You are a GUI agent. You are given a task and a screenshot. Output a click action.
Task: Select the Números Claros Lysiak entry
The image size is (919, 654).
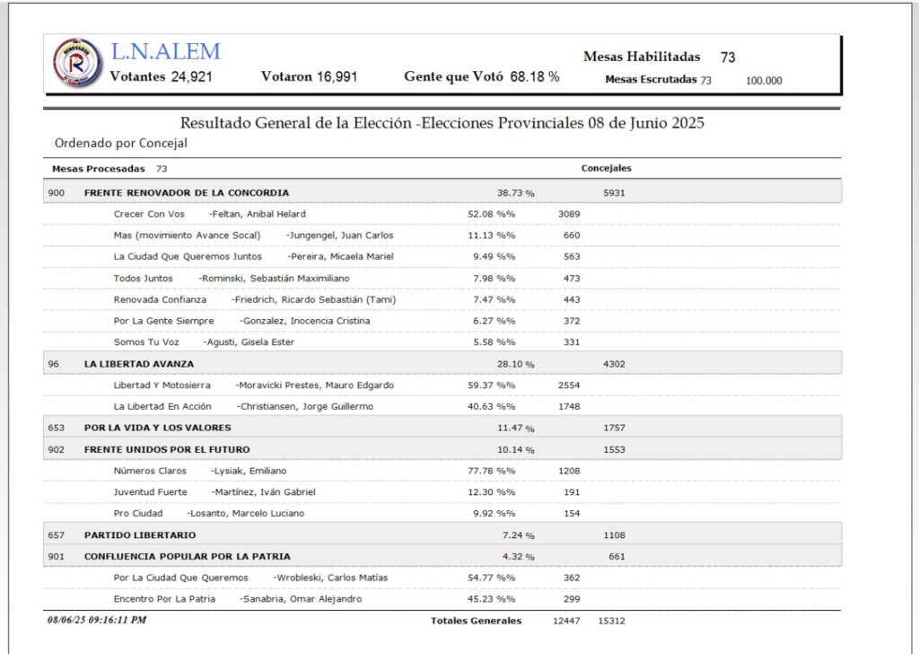point(442,471)
